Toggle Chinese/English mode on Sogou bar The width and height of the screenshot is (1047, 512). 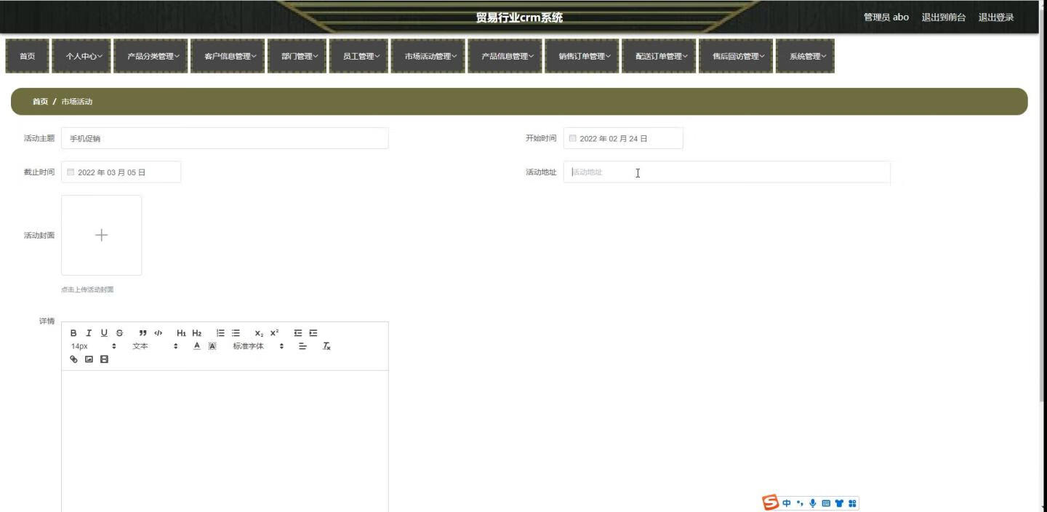tap(787, 503)
